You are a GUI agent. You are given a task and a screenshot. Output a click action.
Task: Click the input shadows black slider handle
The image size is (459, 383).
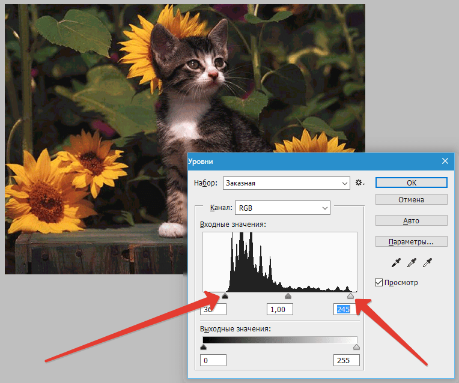click(x=225, y=296)
